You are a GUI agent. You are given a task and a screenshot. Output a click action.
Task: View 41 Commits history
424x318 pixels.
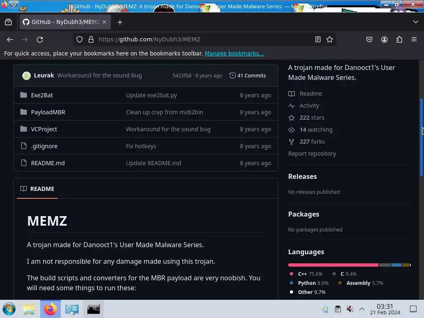pyautogui.click(x=248, y=75)
